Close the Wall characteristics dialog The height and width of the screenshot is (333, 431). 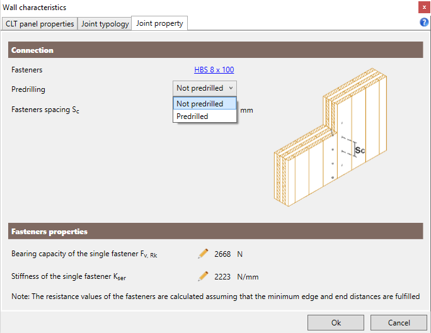[x=424, y=8]
